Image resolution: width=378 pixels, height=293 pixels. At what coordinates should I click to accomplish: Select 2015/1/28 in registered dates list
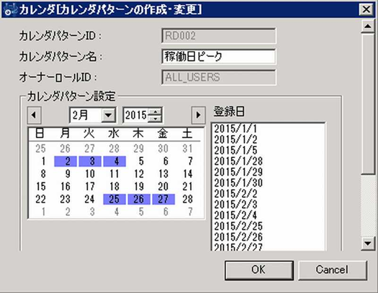click(238, 162)
